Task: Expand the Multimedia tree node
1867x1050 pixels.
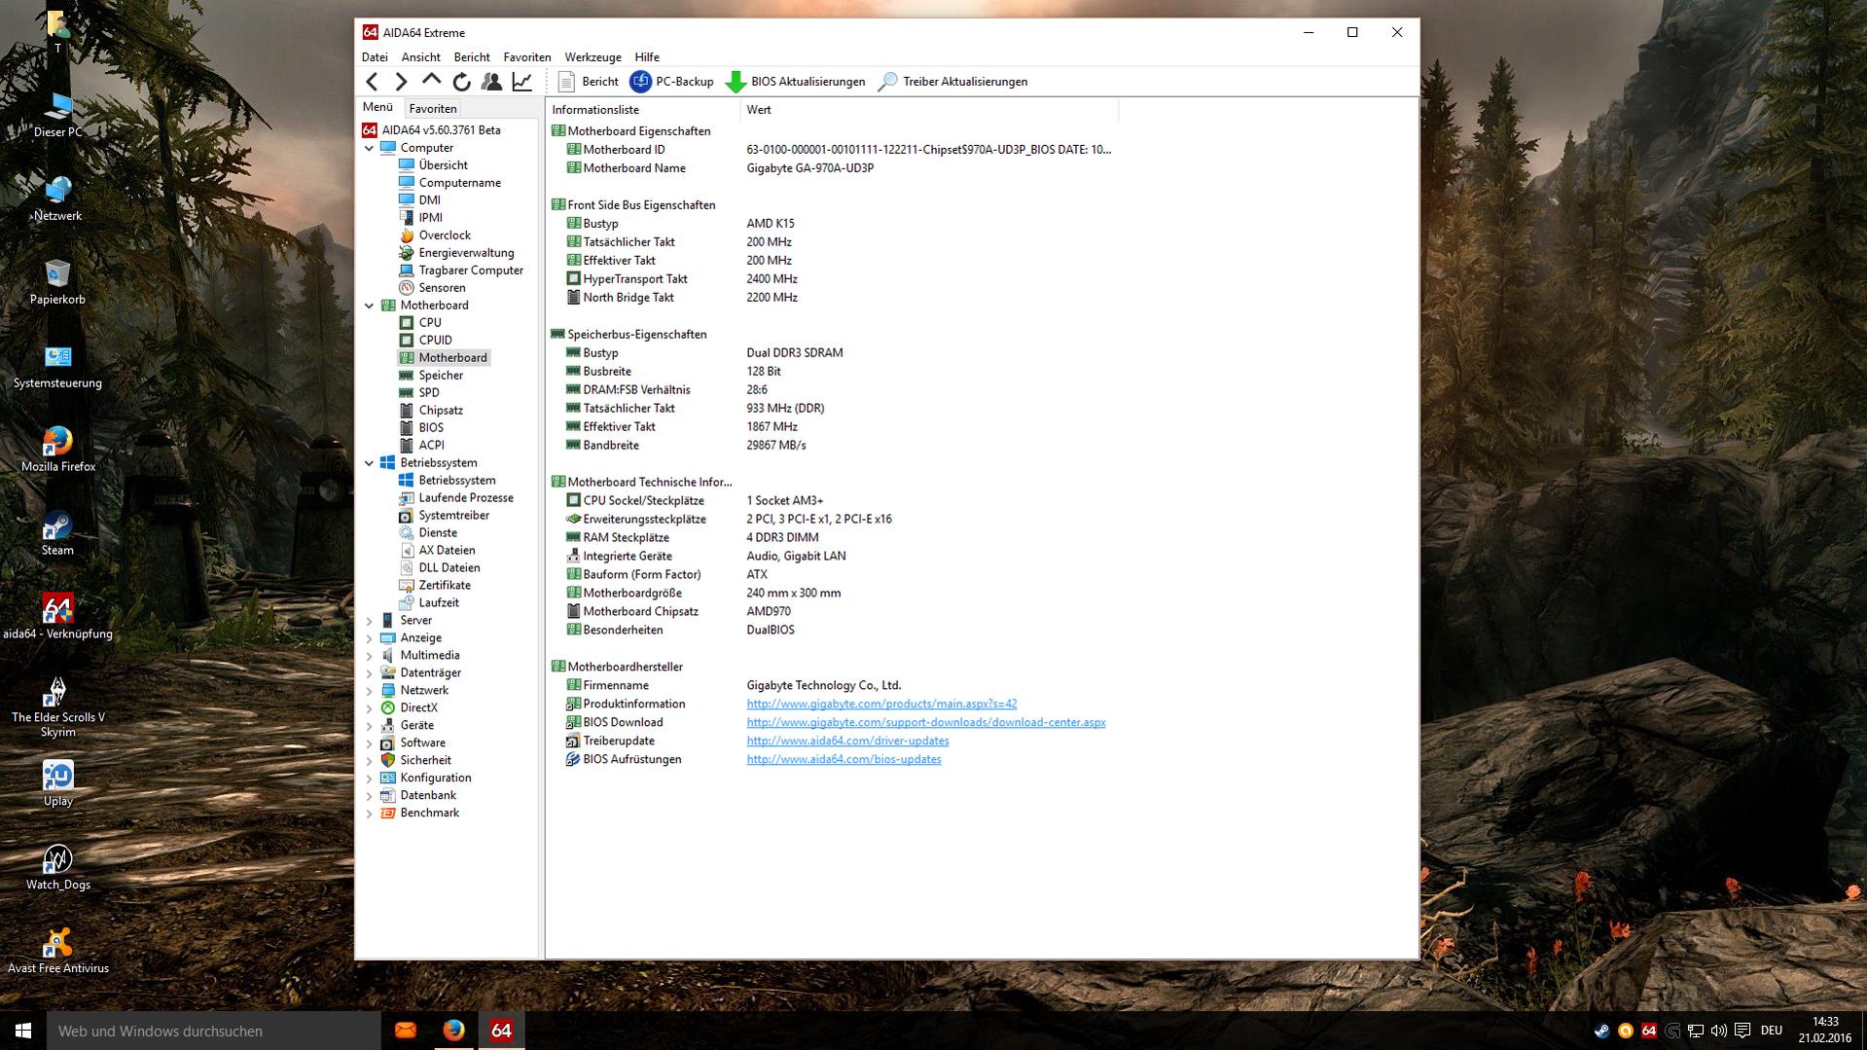Action: click(370, 656)
